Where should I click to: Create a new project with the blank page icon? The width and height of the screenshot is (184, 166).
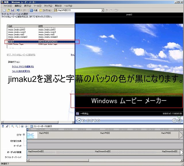pyautogui.click(x=4, y=10)
